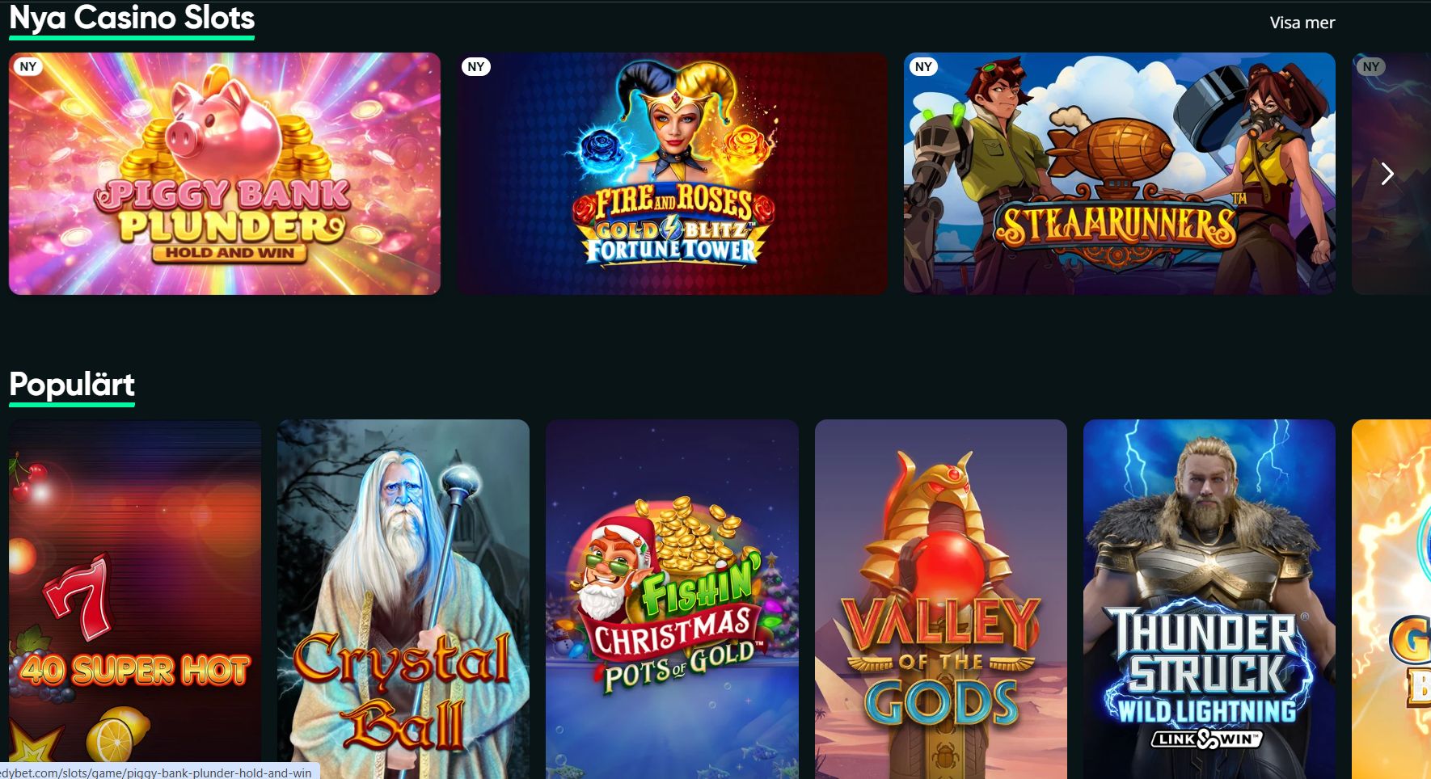This screenshot has width=1431, height=779.
Task: Click the red seven symbol on 40 Super Hot
Action: tap(78, 596)
